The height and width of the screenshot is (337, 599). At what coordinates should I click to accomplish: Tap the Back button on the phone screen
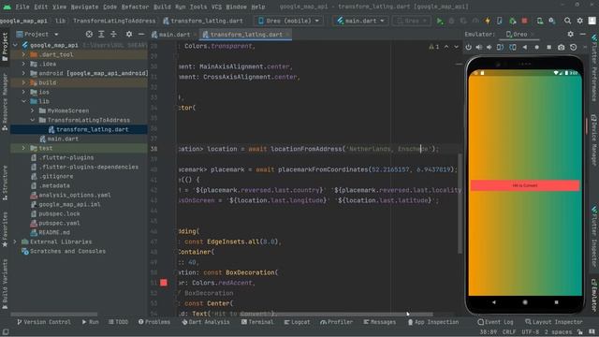(493, 301)
